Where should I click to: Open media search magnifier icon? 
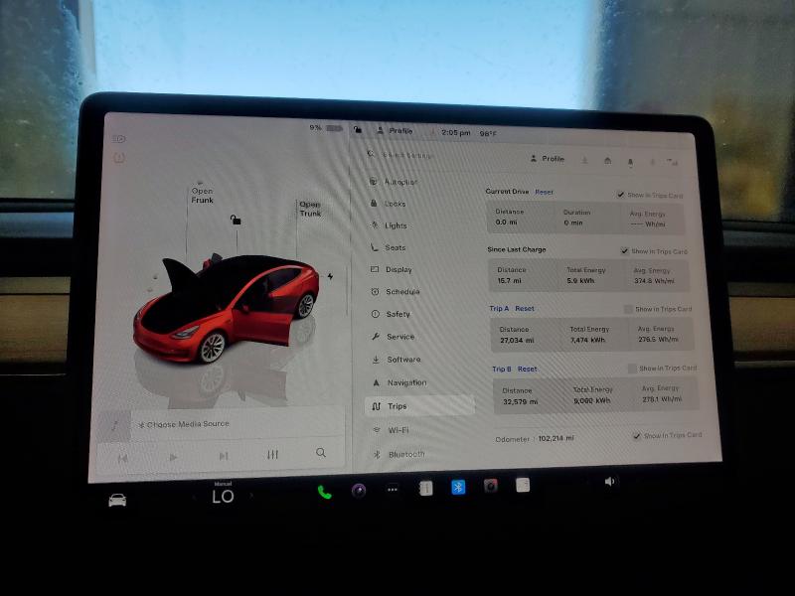tap(321, 453)
